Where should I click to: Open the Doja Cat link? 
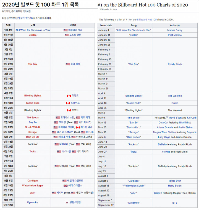(163, 122)
